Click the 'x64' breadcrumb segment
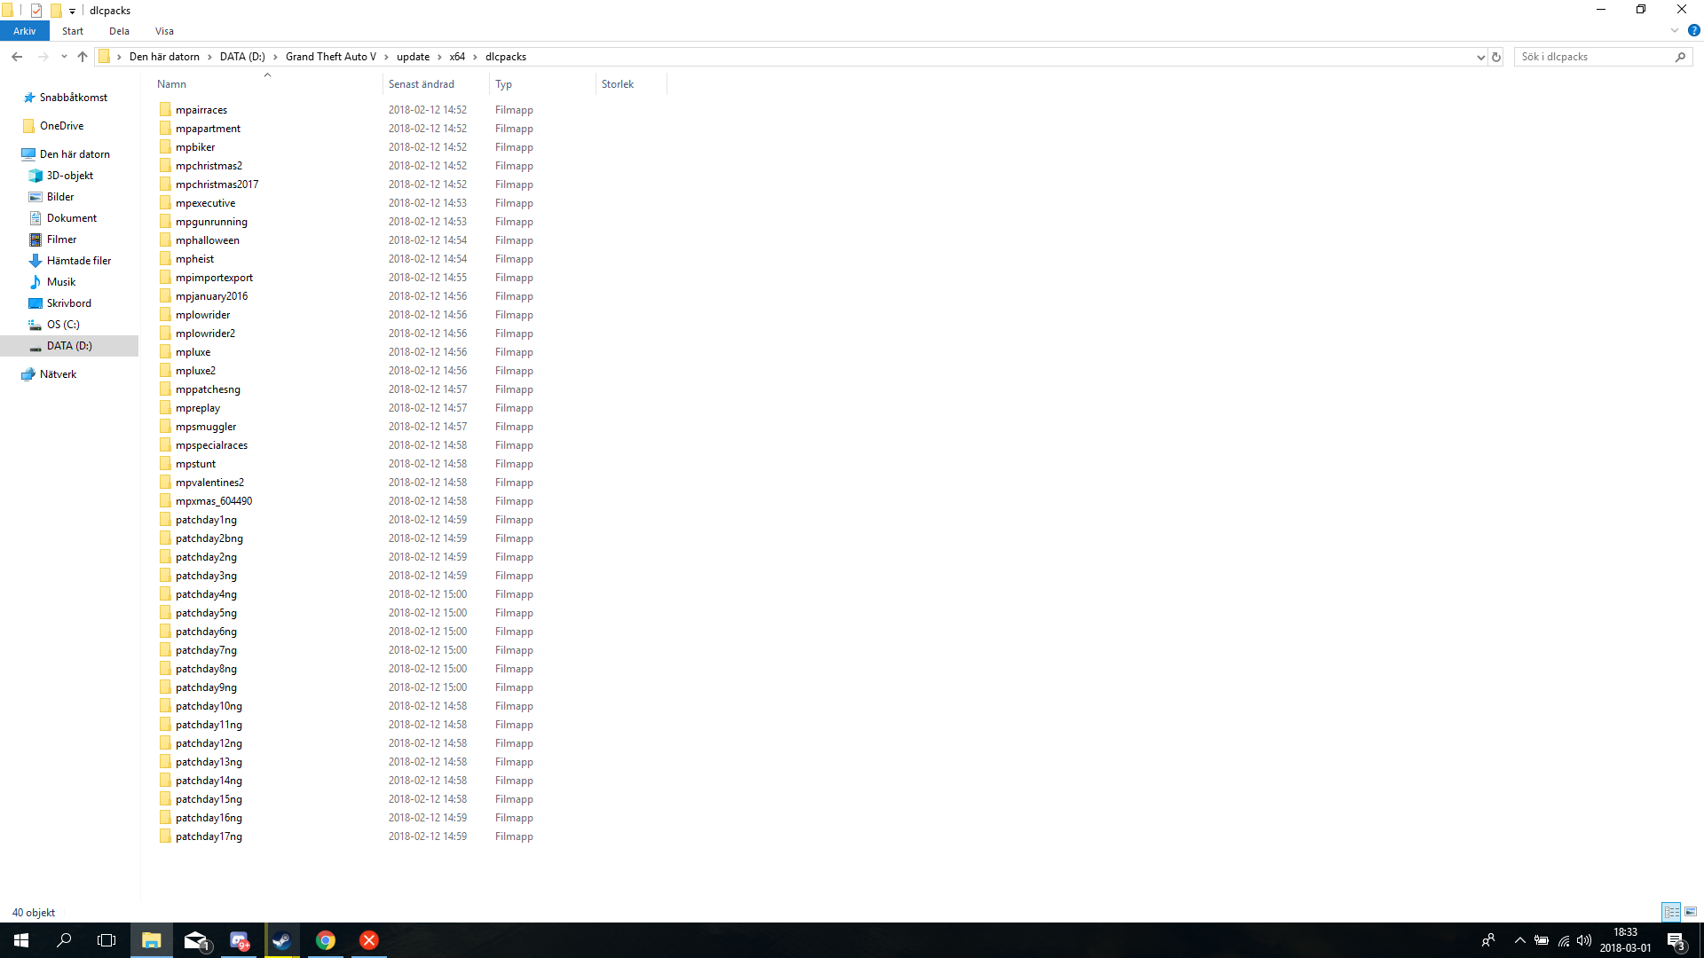Viewport: 1704px width, 958px height. pos(457,57)
